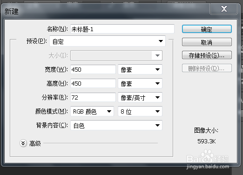Click the 删除预设(D)... button
This screenshot has height=175, width=243.
(x=207, y=68)
